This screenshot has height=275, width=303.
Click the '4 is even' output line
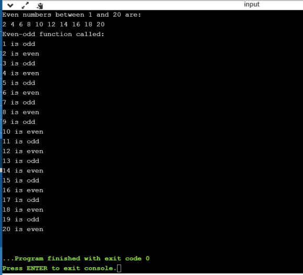21,73
